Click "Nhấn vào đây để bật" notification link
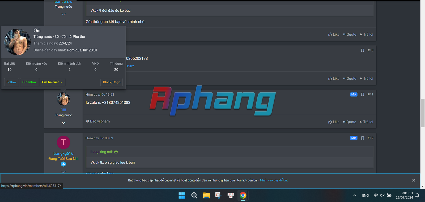Image resolution: width=425 pixels, height=202 pixels. [x=274, y=180]
